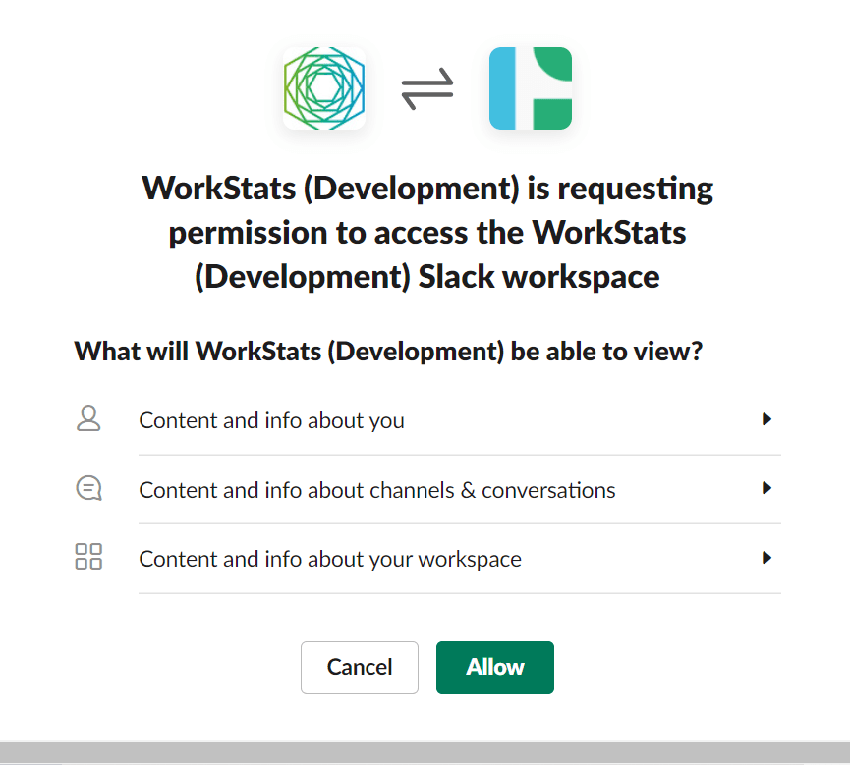This screenshot has height=765, width=850.
Task: Click the Slack workspace blue-green logo
Action: [531, 88]
